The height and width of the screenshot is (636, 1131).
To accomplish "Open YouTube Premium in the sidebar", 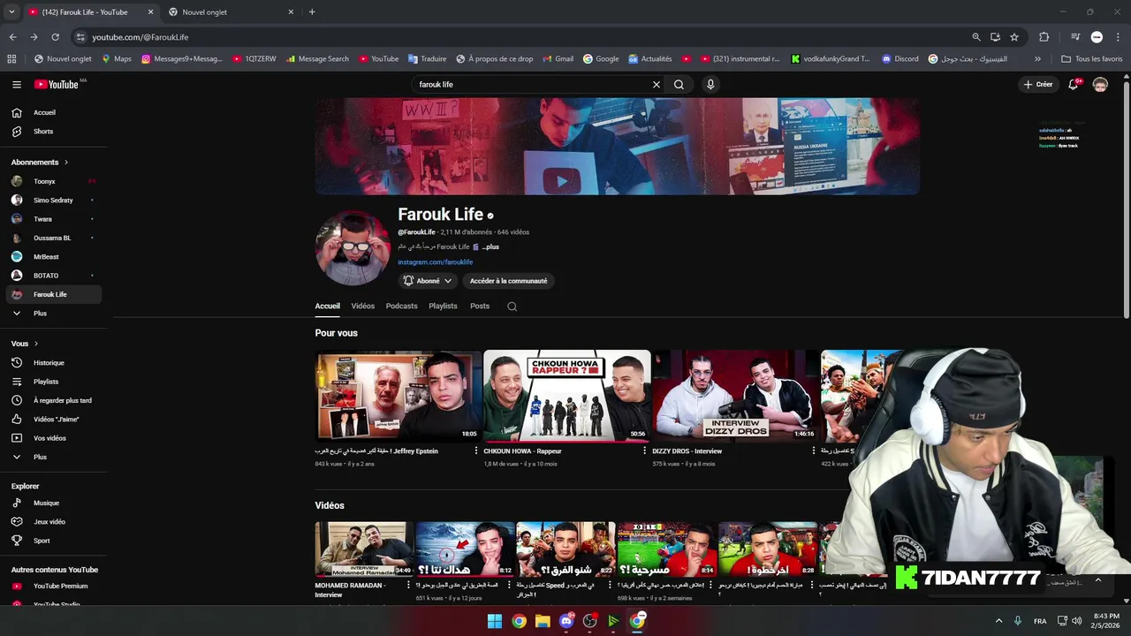I will (x=53, y=587).
